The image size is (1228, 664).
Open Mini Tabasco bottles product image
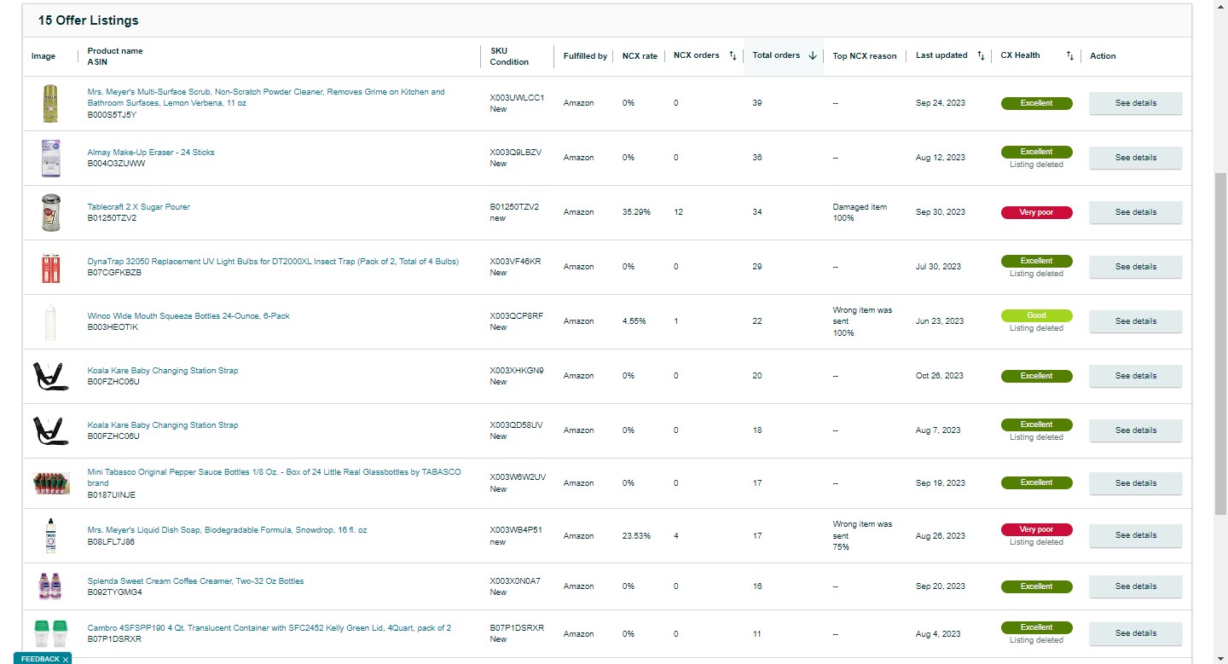(x=51, y=483)
